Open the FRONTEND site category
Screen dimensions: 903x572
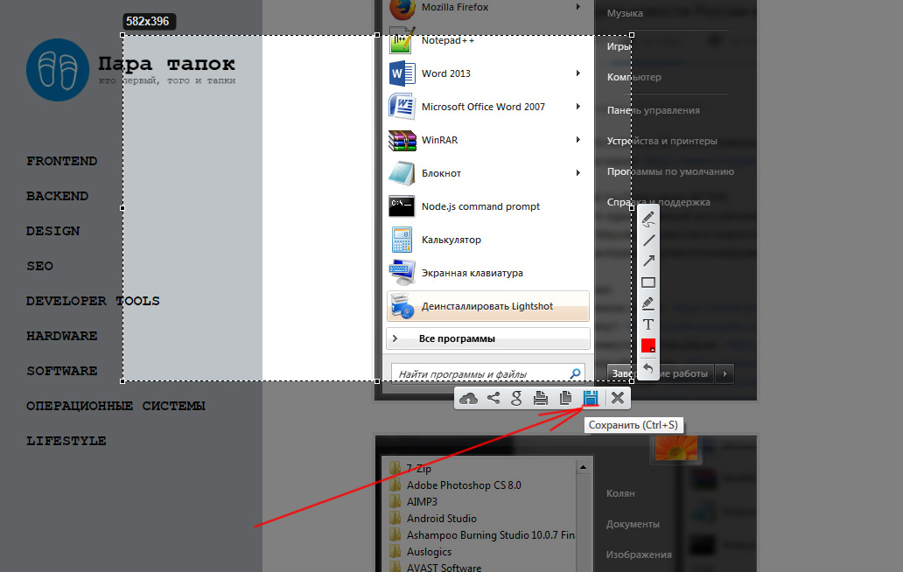pos(61,161)
